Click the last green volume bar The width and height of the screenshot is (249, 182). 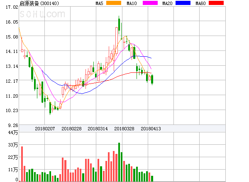(152, 179)
